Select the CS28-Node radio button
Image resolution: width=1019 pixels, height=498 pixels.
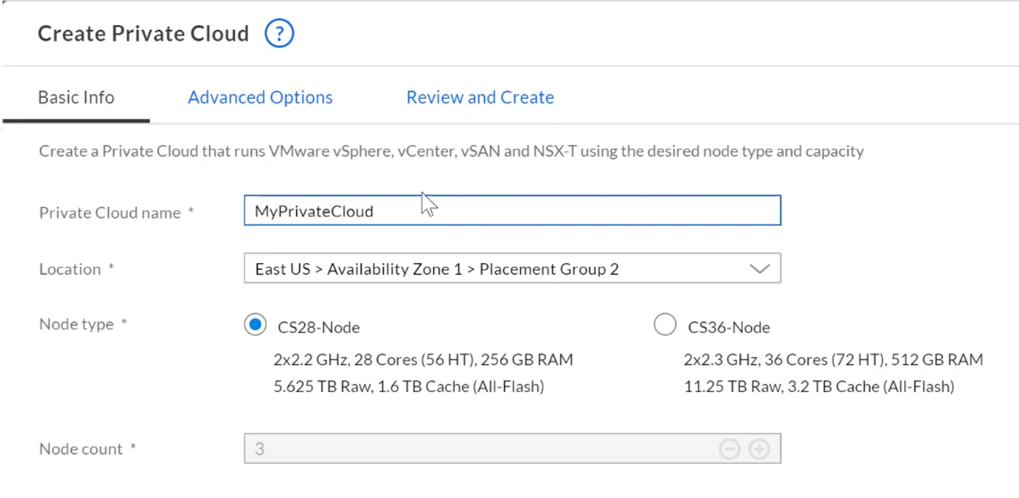click(255, 325)
